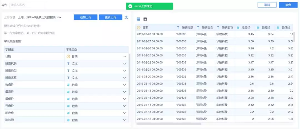Click the T icon in the 股票名称 column header
Image resolution: width=300 pixels, height=129 pixels.
218,28
